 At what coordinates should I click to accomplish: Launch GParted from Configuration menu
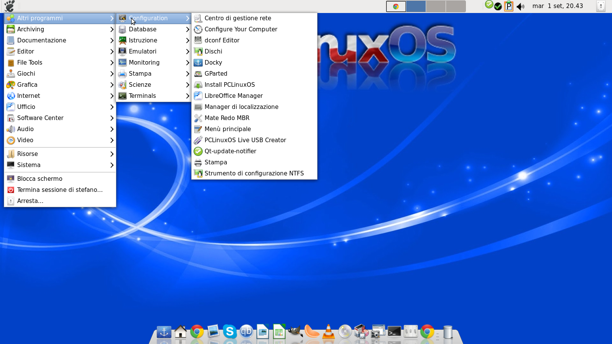(x=254, y=74)
